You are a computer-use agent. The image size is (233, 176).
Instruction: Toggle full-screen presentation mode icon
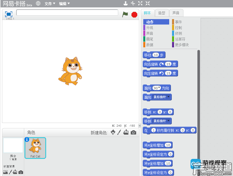[9, 14]
